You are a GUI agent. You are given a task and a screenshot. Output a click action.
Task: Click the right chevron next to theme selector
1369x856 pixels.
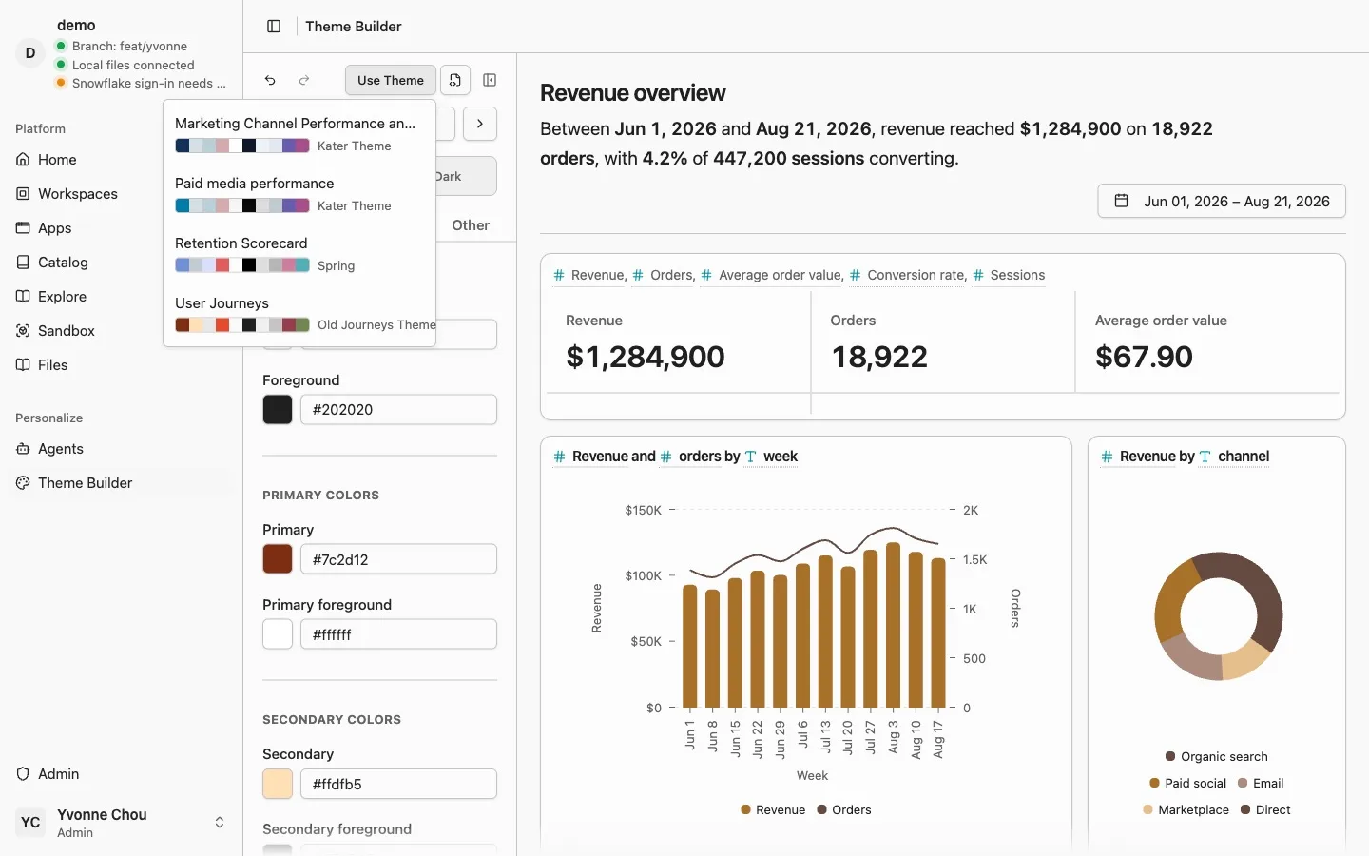(480, 124)
